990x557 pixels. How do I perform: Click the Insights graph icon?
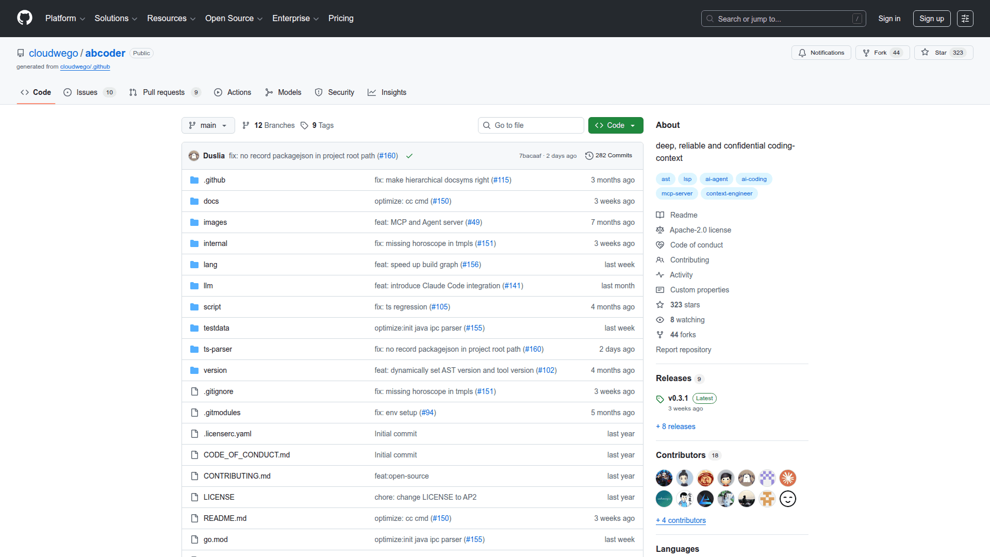[372, 92]
